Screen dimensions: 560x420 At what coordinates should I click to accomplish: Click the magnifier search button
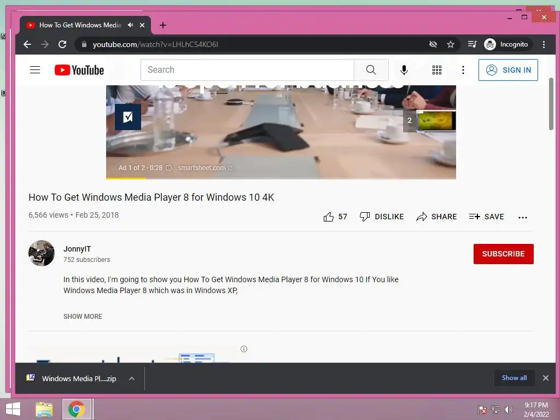pos(371,69)
